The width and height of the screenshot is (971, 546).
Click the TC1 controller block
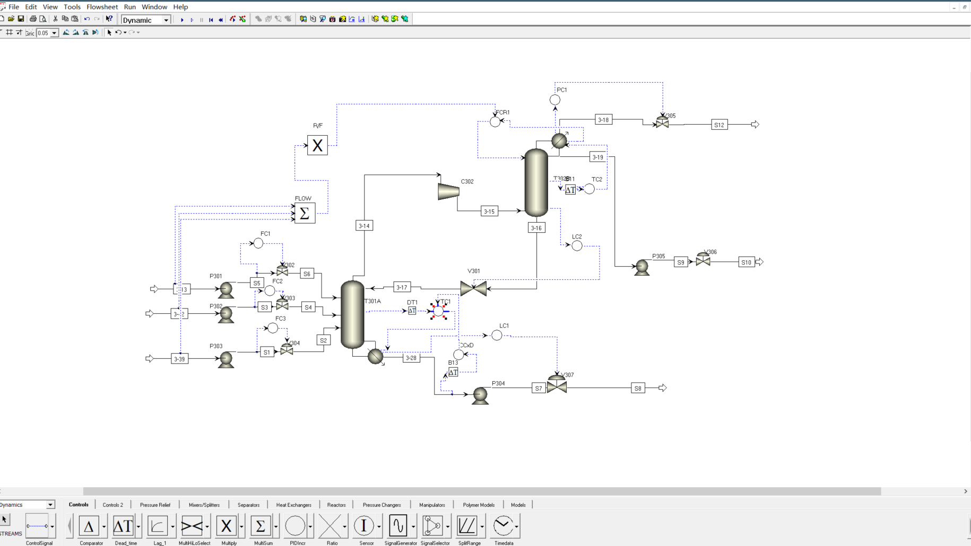pyautogui.click(x=438, y=311)
